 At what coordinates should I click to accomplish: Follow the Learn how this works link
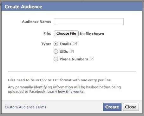coord(66,92)
